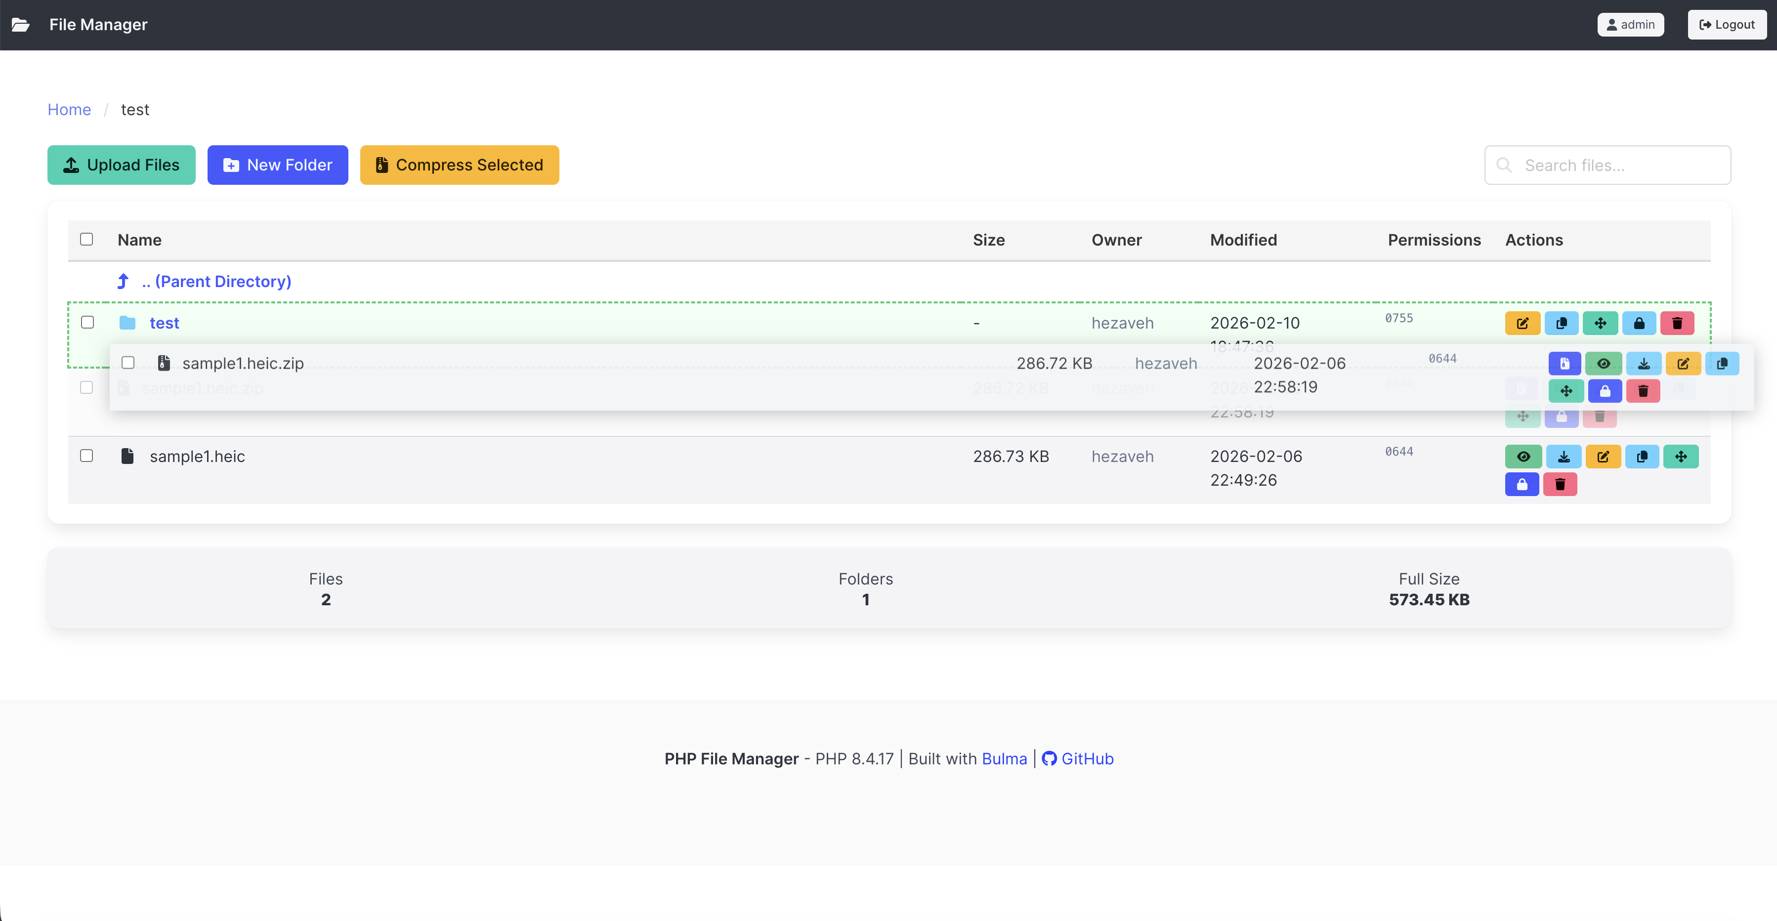Click the move icon for sample1.heic
The image size is (1777, 921).
pos(1681,457)
